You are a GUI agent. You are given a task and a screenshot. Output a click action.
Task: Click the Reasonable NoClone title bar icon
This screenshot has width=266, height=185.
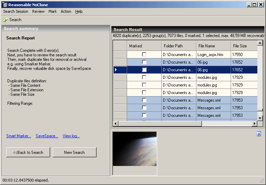click(x=4, y=4)
